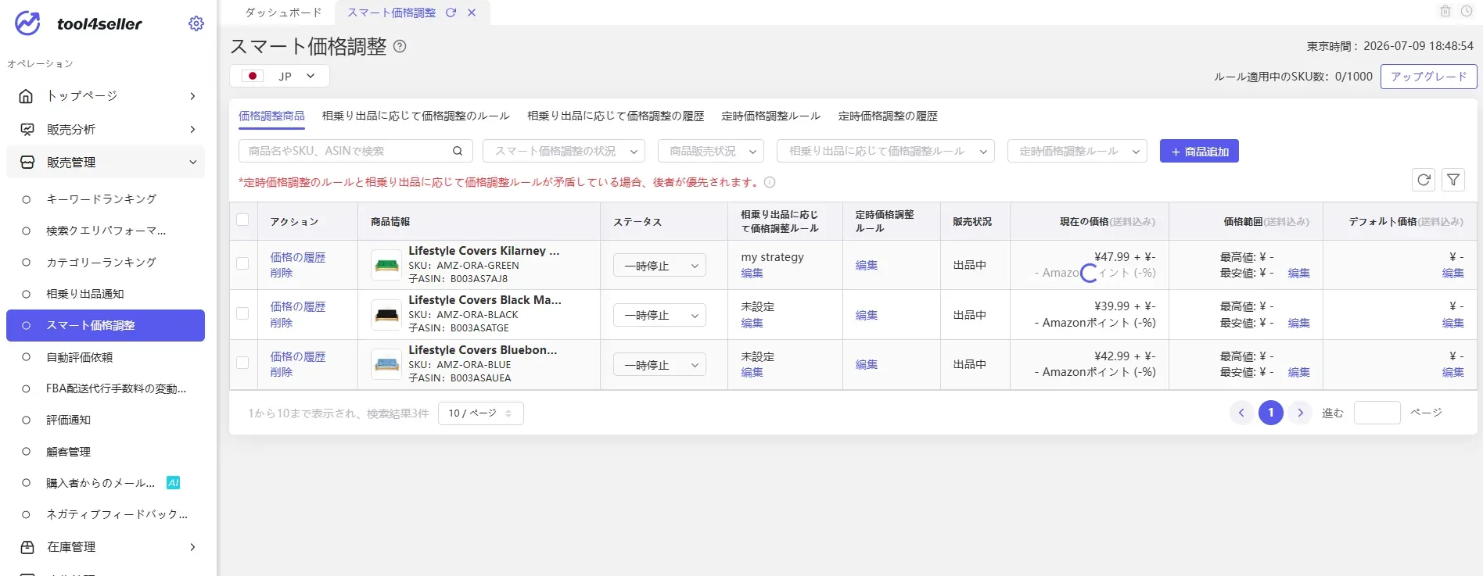Switch to ダッシュボード tab
Viewport: 1483px width, 576px height.
point(283,13)
